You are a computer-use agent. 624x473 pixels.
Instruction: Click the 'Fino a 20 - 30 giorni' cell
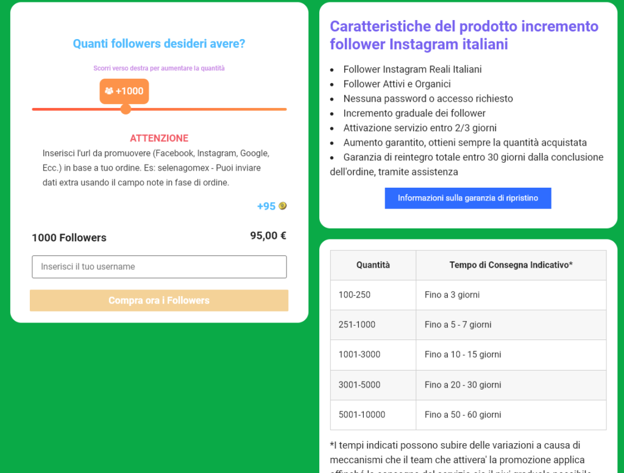(463, 385)
